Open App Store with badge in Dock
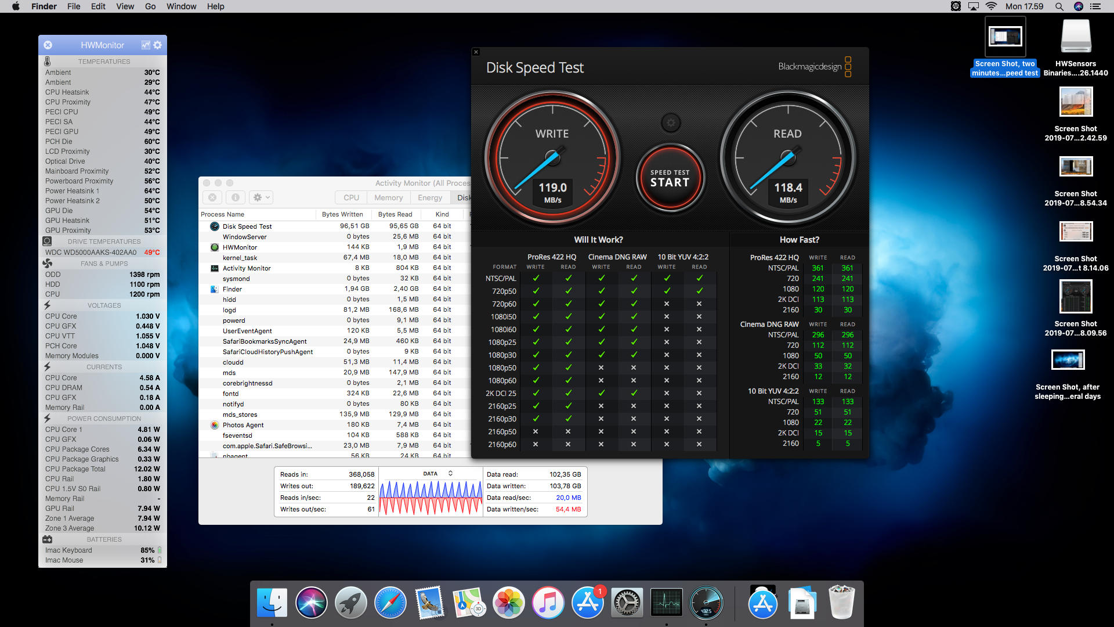 point(588,603)
